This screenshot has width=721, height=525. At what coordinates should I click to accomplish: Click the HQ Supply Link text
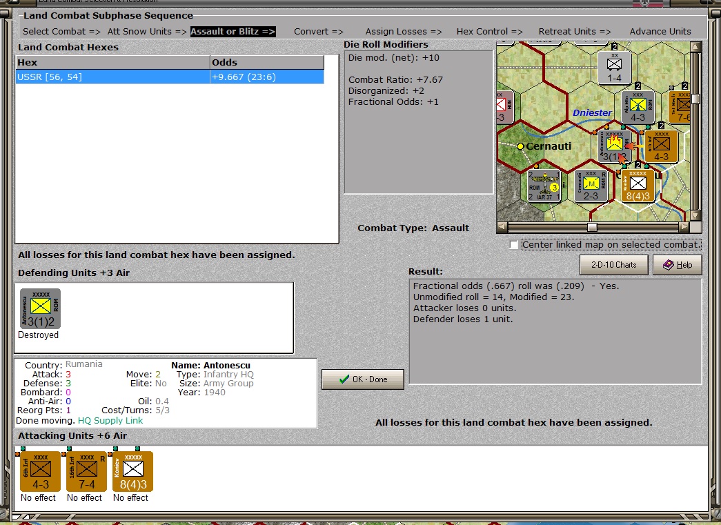tap(110, 421)
